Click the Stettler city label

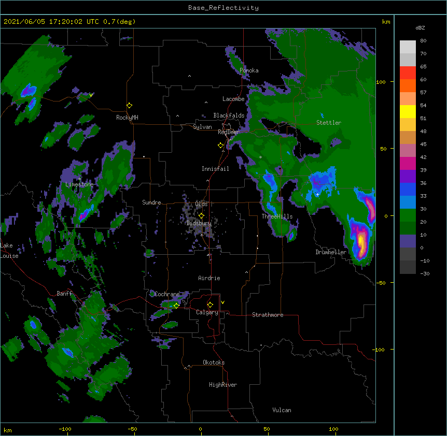pos(329,123)
